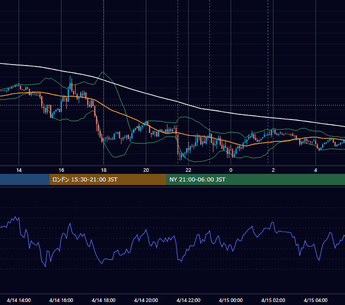Click the London 15:30-21:00 JST session bar

click(108, 179)
